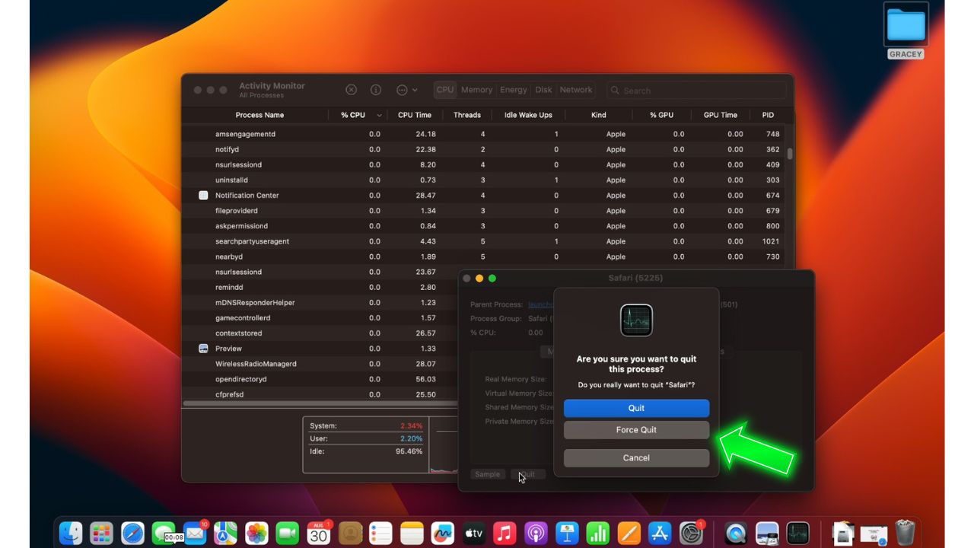Open Keynote from the Dock
The width and height of the screenshot is (974, 548).
click(x=567, y=533)
